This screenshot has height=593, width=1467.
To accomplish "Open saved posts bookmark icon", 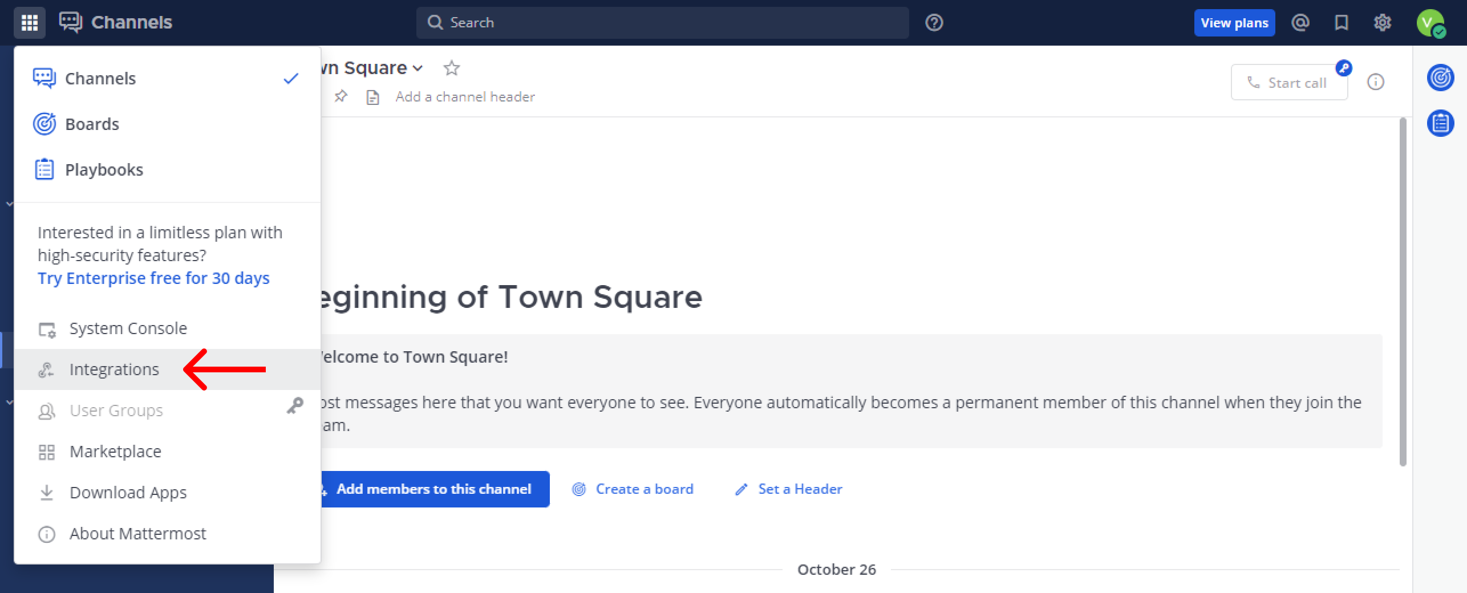I will coord(1342,23).
